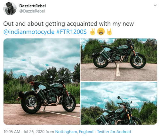Click the rock-on hand emoji
160x138 pixels.
(x=109, y=32)
